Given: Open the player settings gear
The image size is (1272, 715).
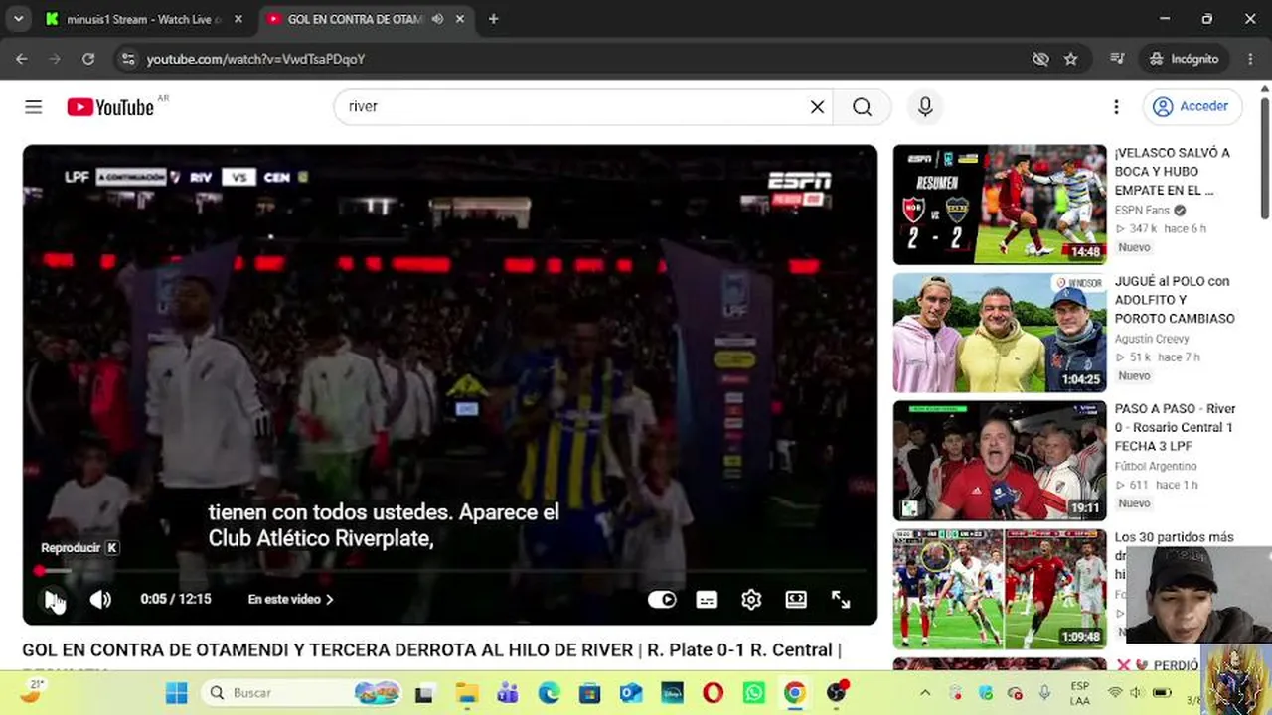Looking at the screenshot, I should (751, 599).
